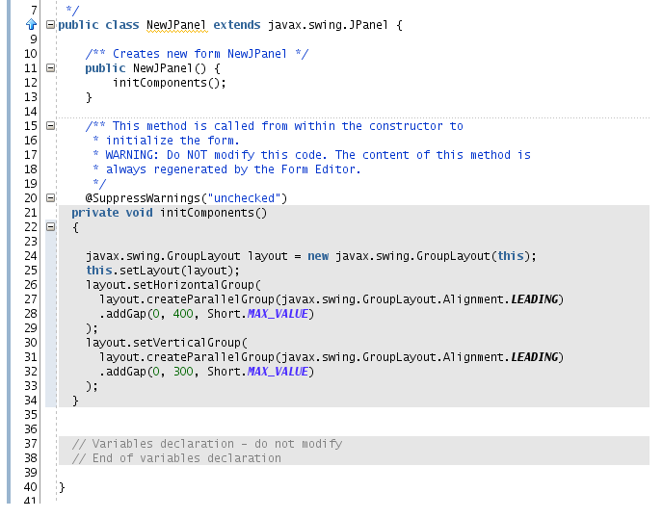Click 'layout.setHorizontalGroup(' line
Screen dimensions: 663x518
[173, 285]
